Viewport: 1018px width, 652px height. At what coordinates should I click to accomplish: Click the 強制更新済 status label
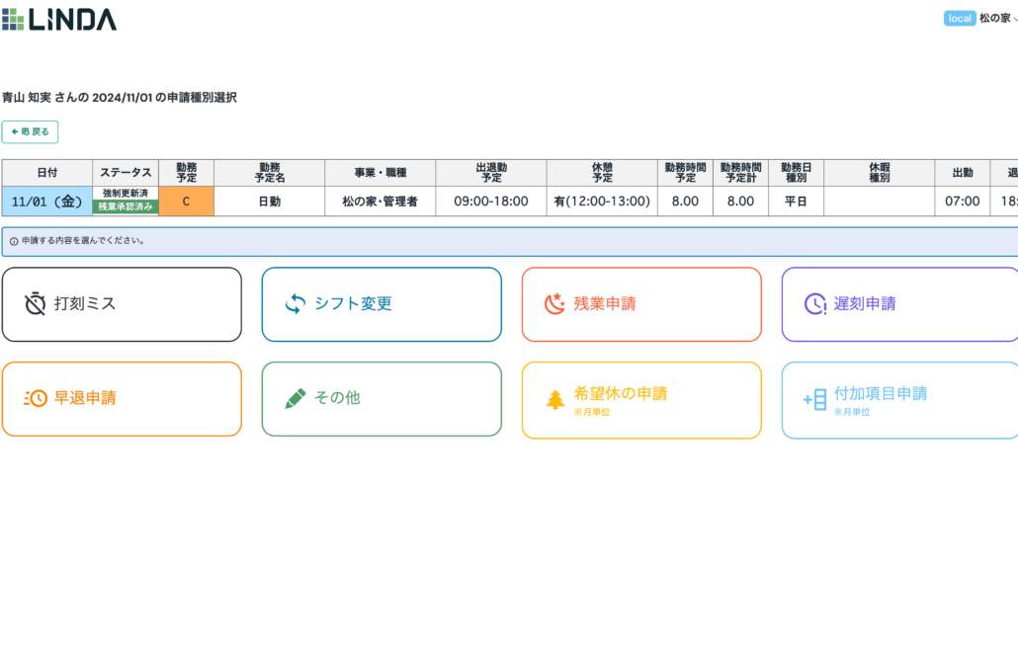point(126,194)
